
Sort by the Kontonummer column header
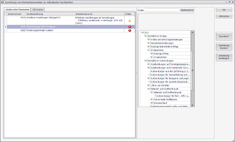16,14
